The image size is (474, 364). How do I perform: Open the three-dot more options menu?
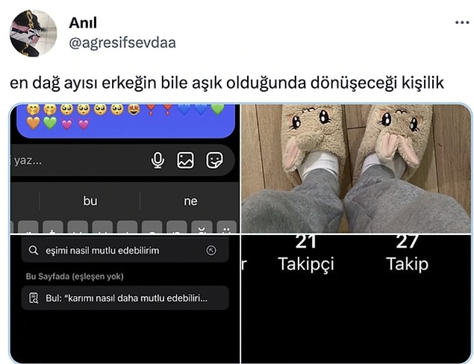coord(462,22)
